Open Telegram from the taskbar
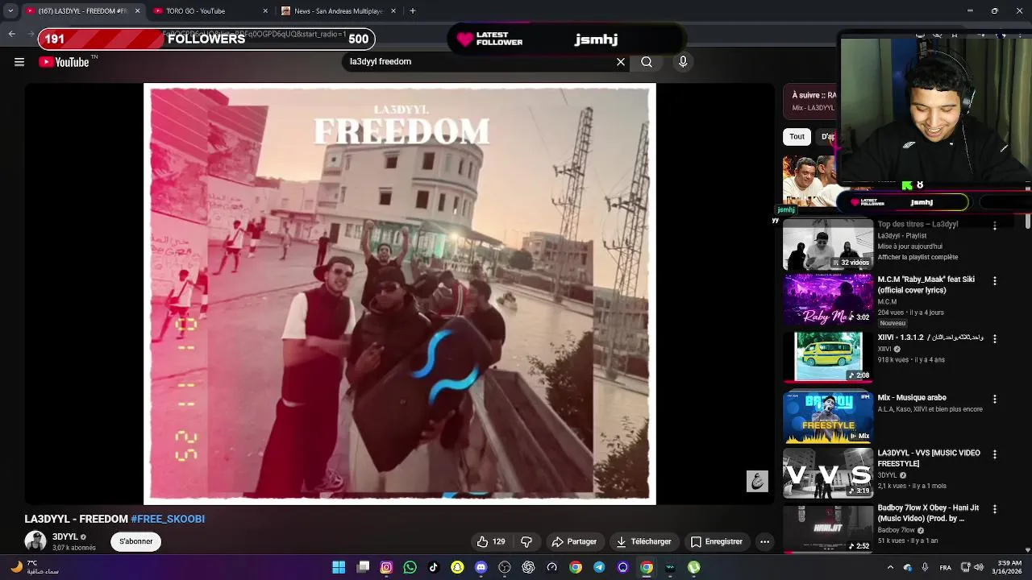Image resolution: width=1032 pixels, height=580 pixels. [599, 567]
